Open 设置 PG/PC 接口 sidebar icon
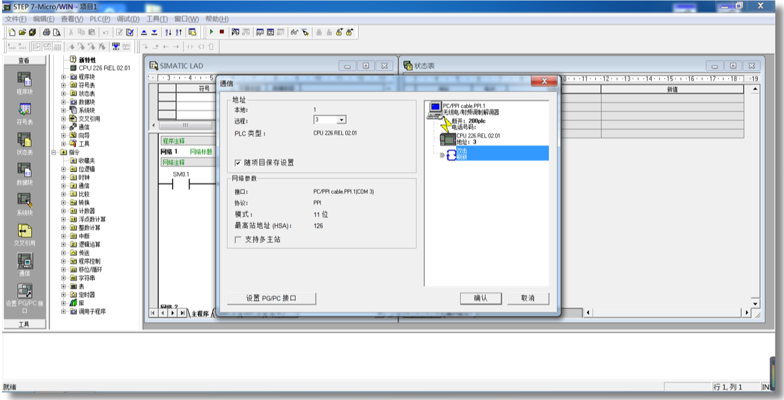The width and height of the screenshot is (784, 400). coord(24,298)
